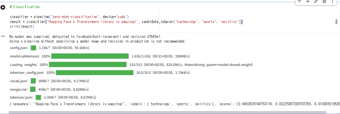Click the code cell's scrollbar thumb

(336, 22)
